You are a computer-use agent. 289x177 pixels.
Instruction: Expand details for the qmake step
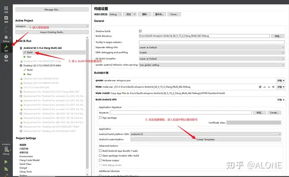click(x=281, y=80)
